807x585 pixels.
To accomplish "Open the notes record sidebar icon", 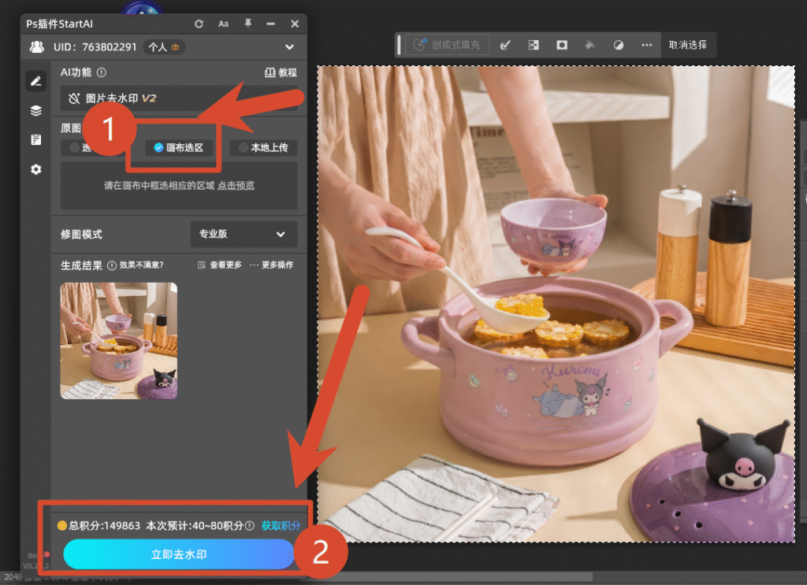I will [36, 140].
